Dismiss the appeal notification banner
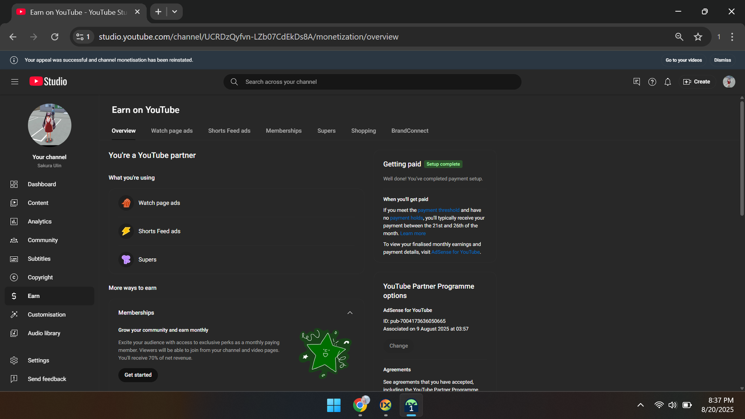 [723, 60]
